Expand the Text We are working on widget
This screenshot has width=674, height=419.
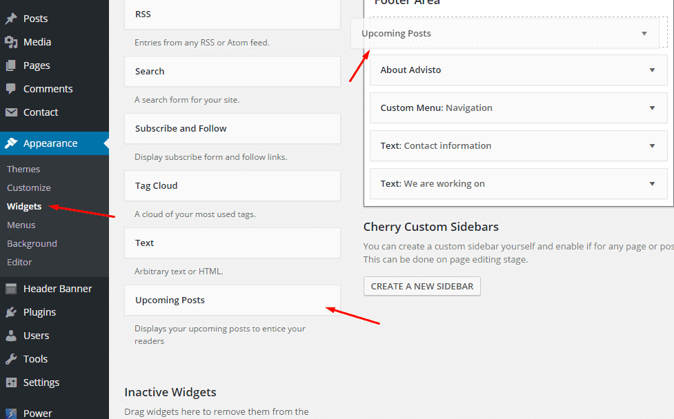coord(652,184)
